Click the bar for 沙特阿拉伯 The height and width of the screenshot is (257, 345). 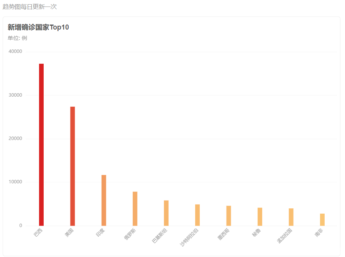(197, 215)
